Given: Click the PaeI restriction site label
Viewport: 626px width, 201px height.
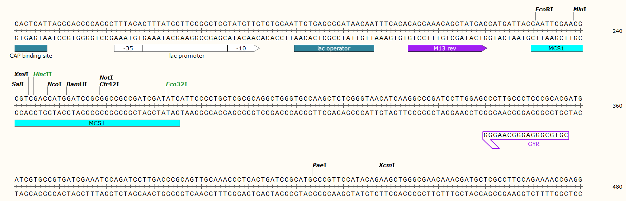Looking at the screenshot, I should pos(319,165).
